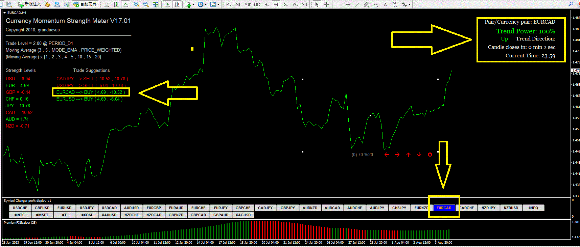Image resolution: width=580 pixels, height=247 pixels.
Task: Zoom out of the chart
Action: click(146, 4)
